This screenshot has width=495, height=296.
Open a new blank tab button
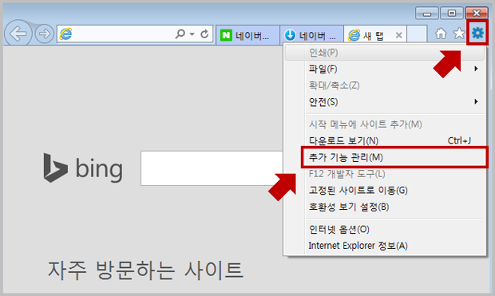[417, 34]
